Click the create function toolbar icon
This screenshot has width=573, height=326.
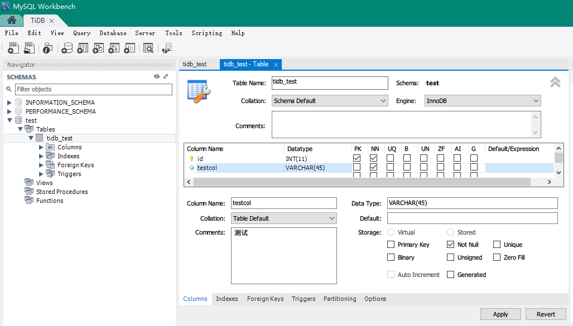click(x=130, y=48)
